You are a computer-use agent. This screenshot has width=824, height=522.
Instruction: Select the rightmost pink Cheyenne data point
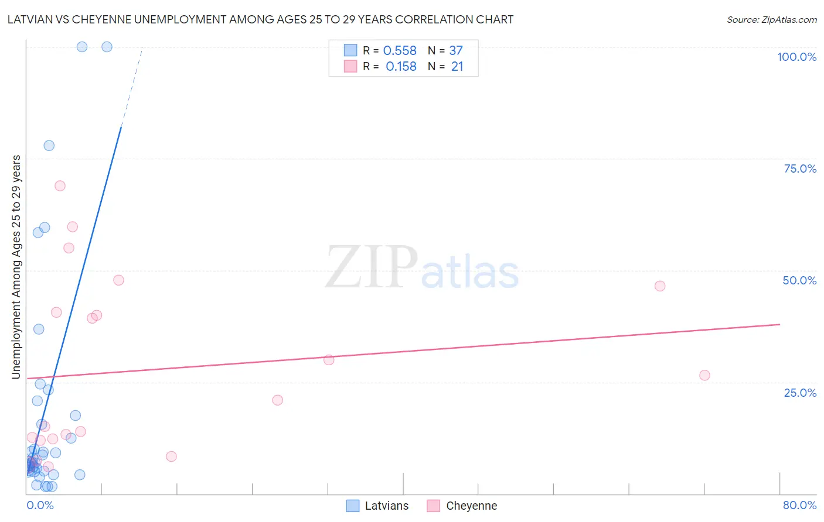pos(704,375)
